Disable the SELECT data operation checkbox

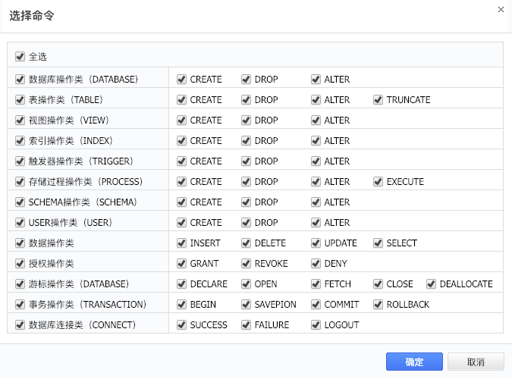point(378,243)
